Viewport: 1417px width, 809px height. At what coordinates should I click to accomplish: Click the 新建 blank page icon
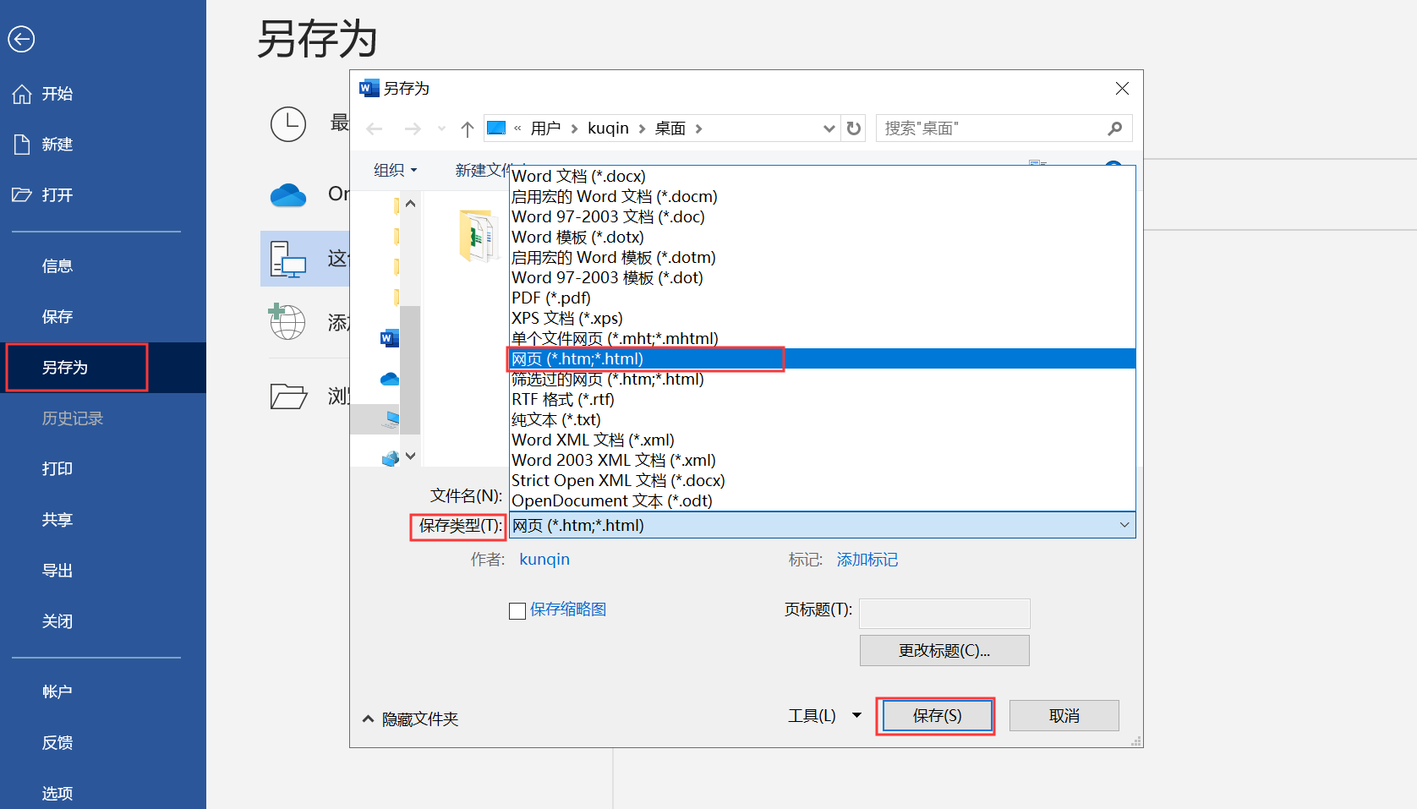coord(22,145)
